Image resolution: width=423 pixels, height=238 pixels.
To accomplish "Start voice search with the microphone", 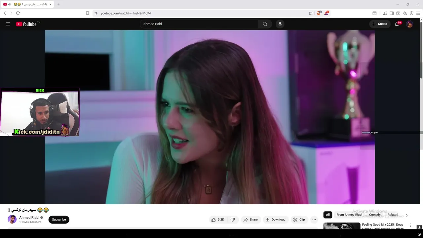I will click(x=280, y=24).
